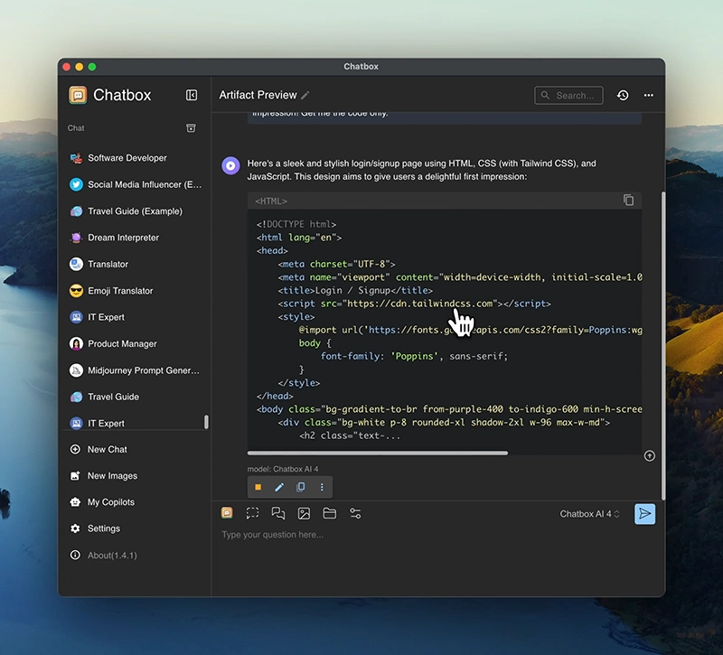Open conversation settings sliders icon

tap(355, 513)
